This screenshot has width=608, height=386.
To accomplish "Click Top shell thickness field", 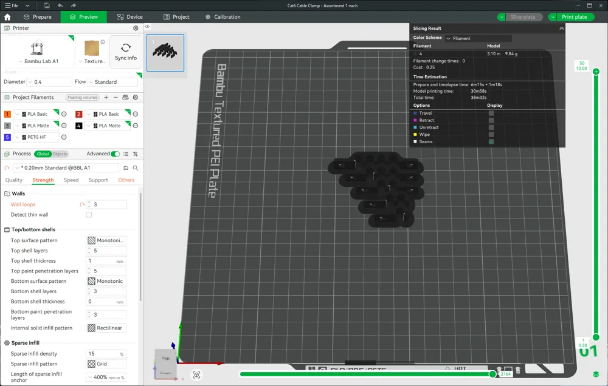I will [x=106, y=261].
